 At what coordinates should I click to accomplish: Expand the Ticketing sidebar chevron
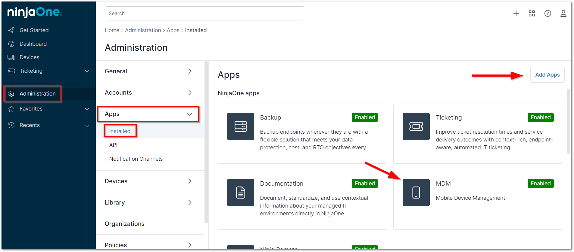[87, 71]
